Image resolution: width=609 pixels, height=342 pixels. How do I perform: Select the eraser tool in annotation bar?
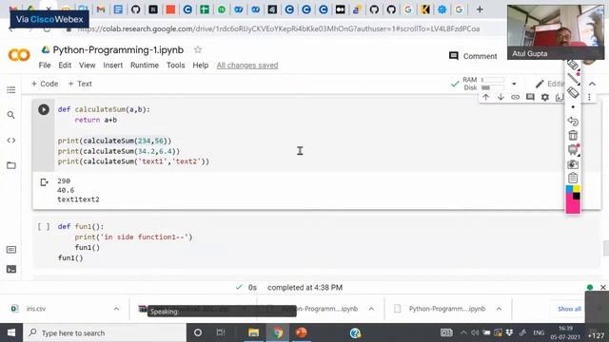coord(573,93)
